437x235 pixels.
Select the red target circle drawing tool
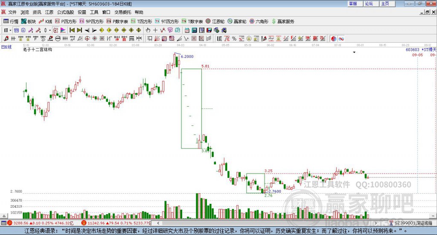click(87, 39)
